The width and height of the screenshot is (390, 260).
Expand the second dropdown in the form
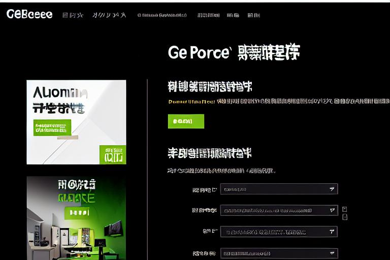pos(279,210)
